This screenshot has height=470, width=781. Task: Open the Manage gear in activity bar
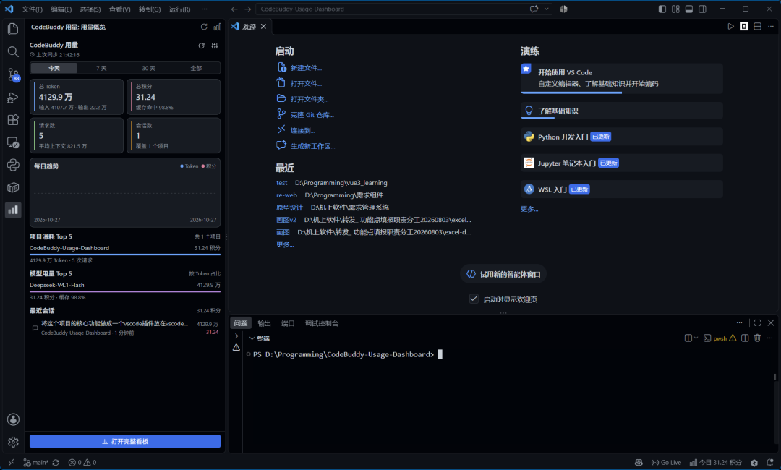13,442
